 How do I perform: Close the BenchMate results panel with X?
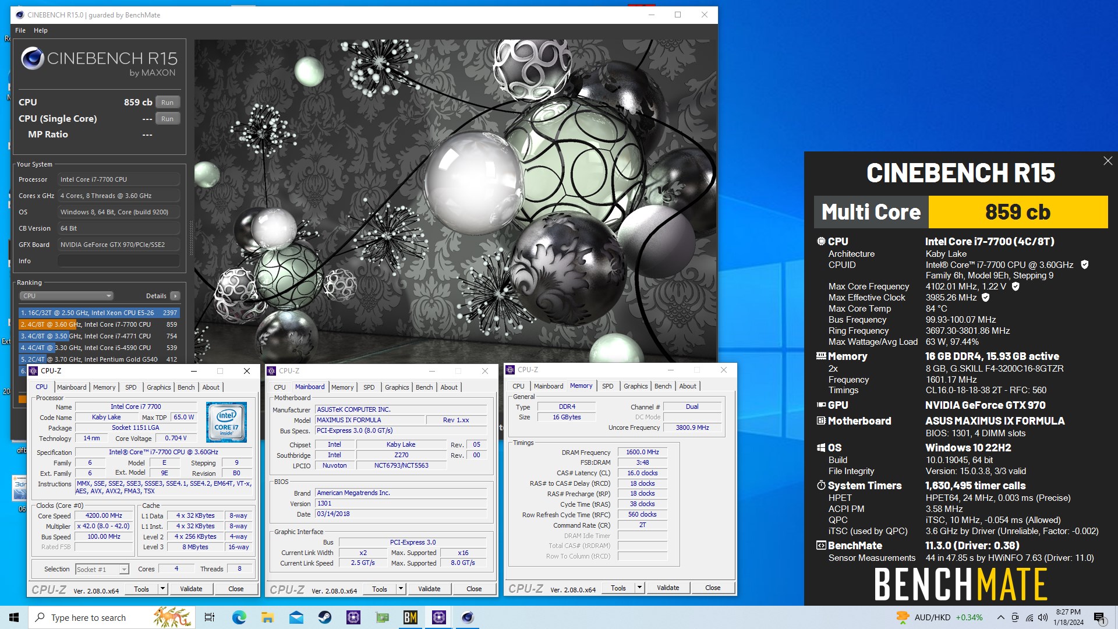pyautogui.click(x=1108, y=161)
